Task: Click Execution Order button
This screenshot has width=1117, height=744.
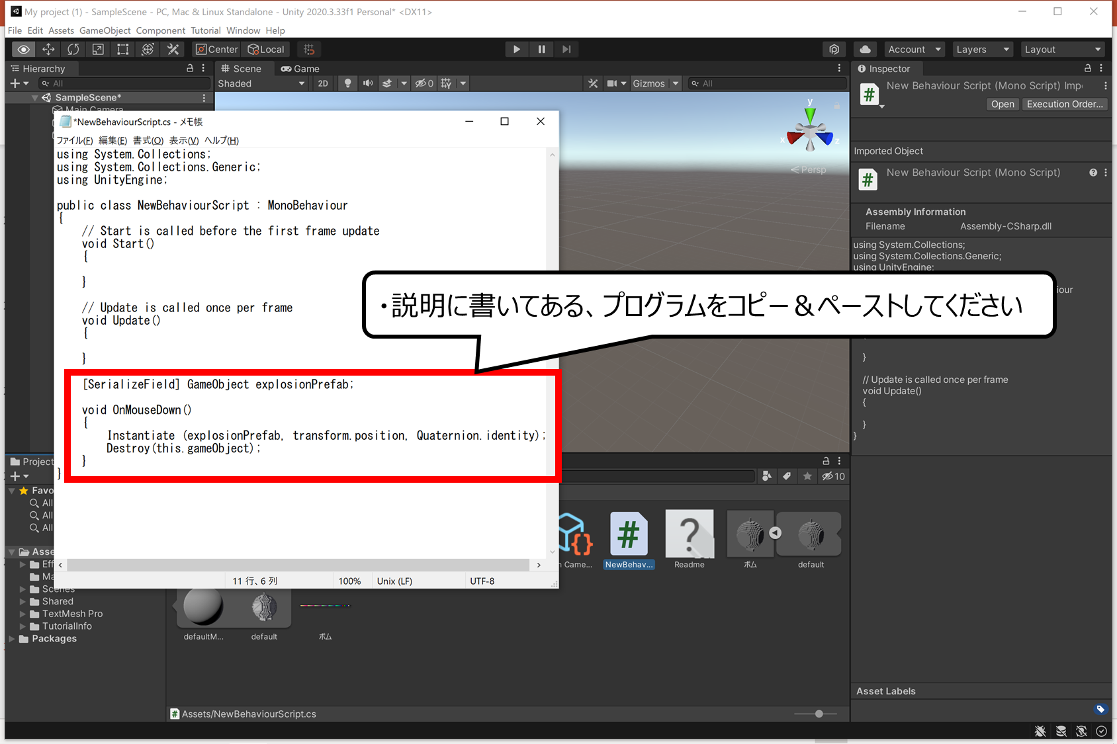Action: click(x=1065, y=104)
